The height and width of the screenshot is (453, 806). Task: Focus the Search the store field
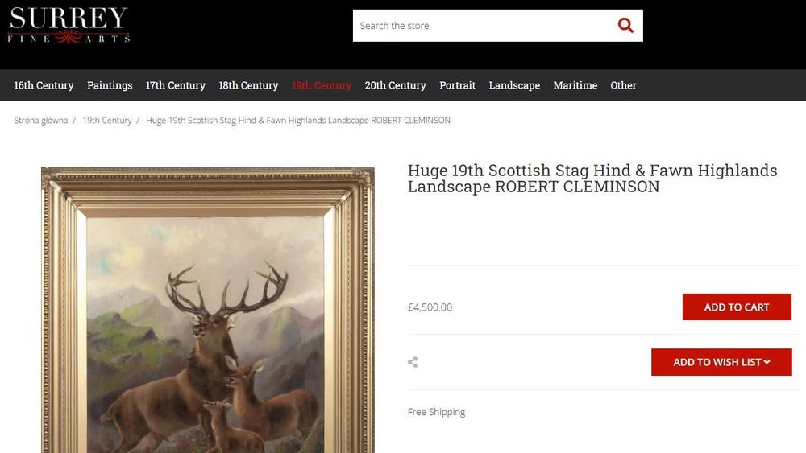tap(483, 26)
